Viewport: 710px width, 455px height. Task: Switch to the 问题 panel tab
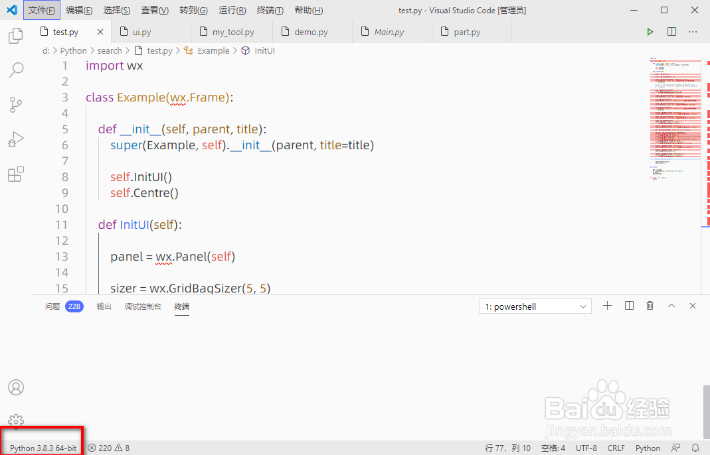pos(52,306)
